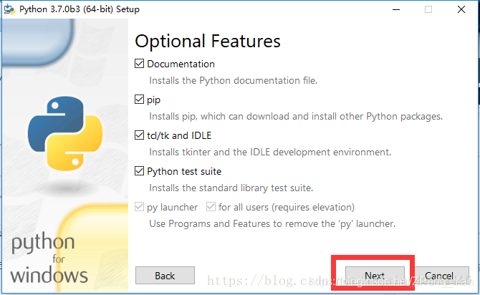Click the window title 'Python 3.7.0b3 (64-bit) Setup'
This screenshot has height=295, width=480.
point(80,9)
